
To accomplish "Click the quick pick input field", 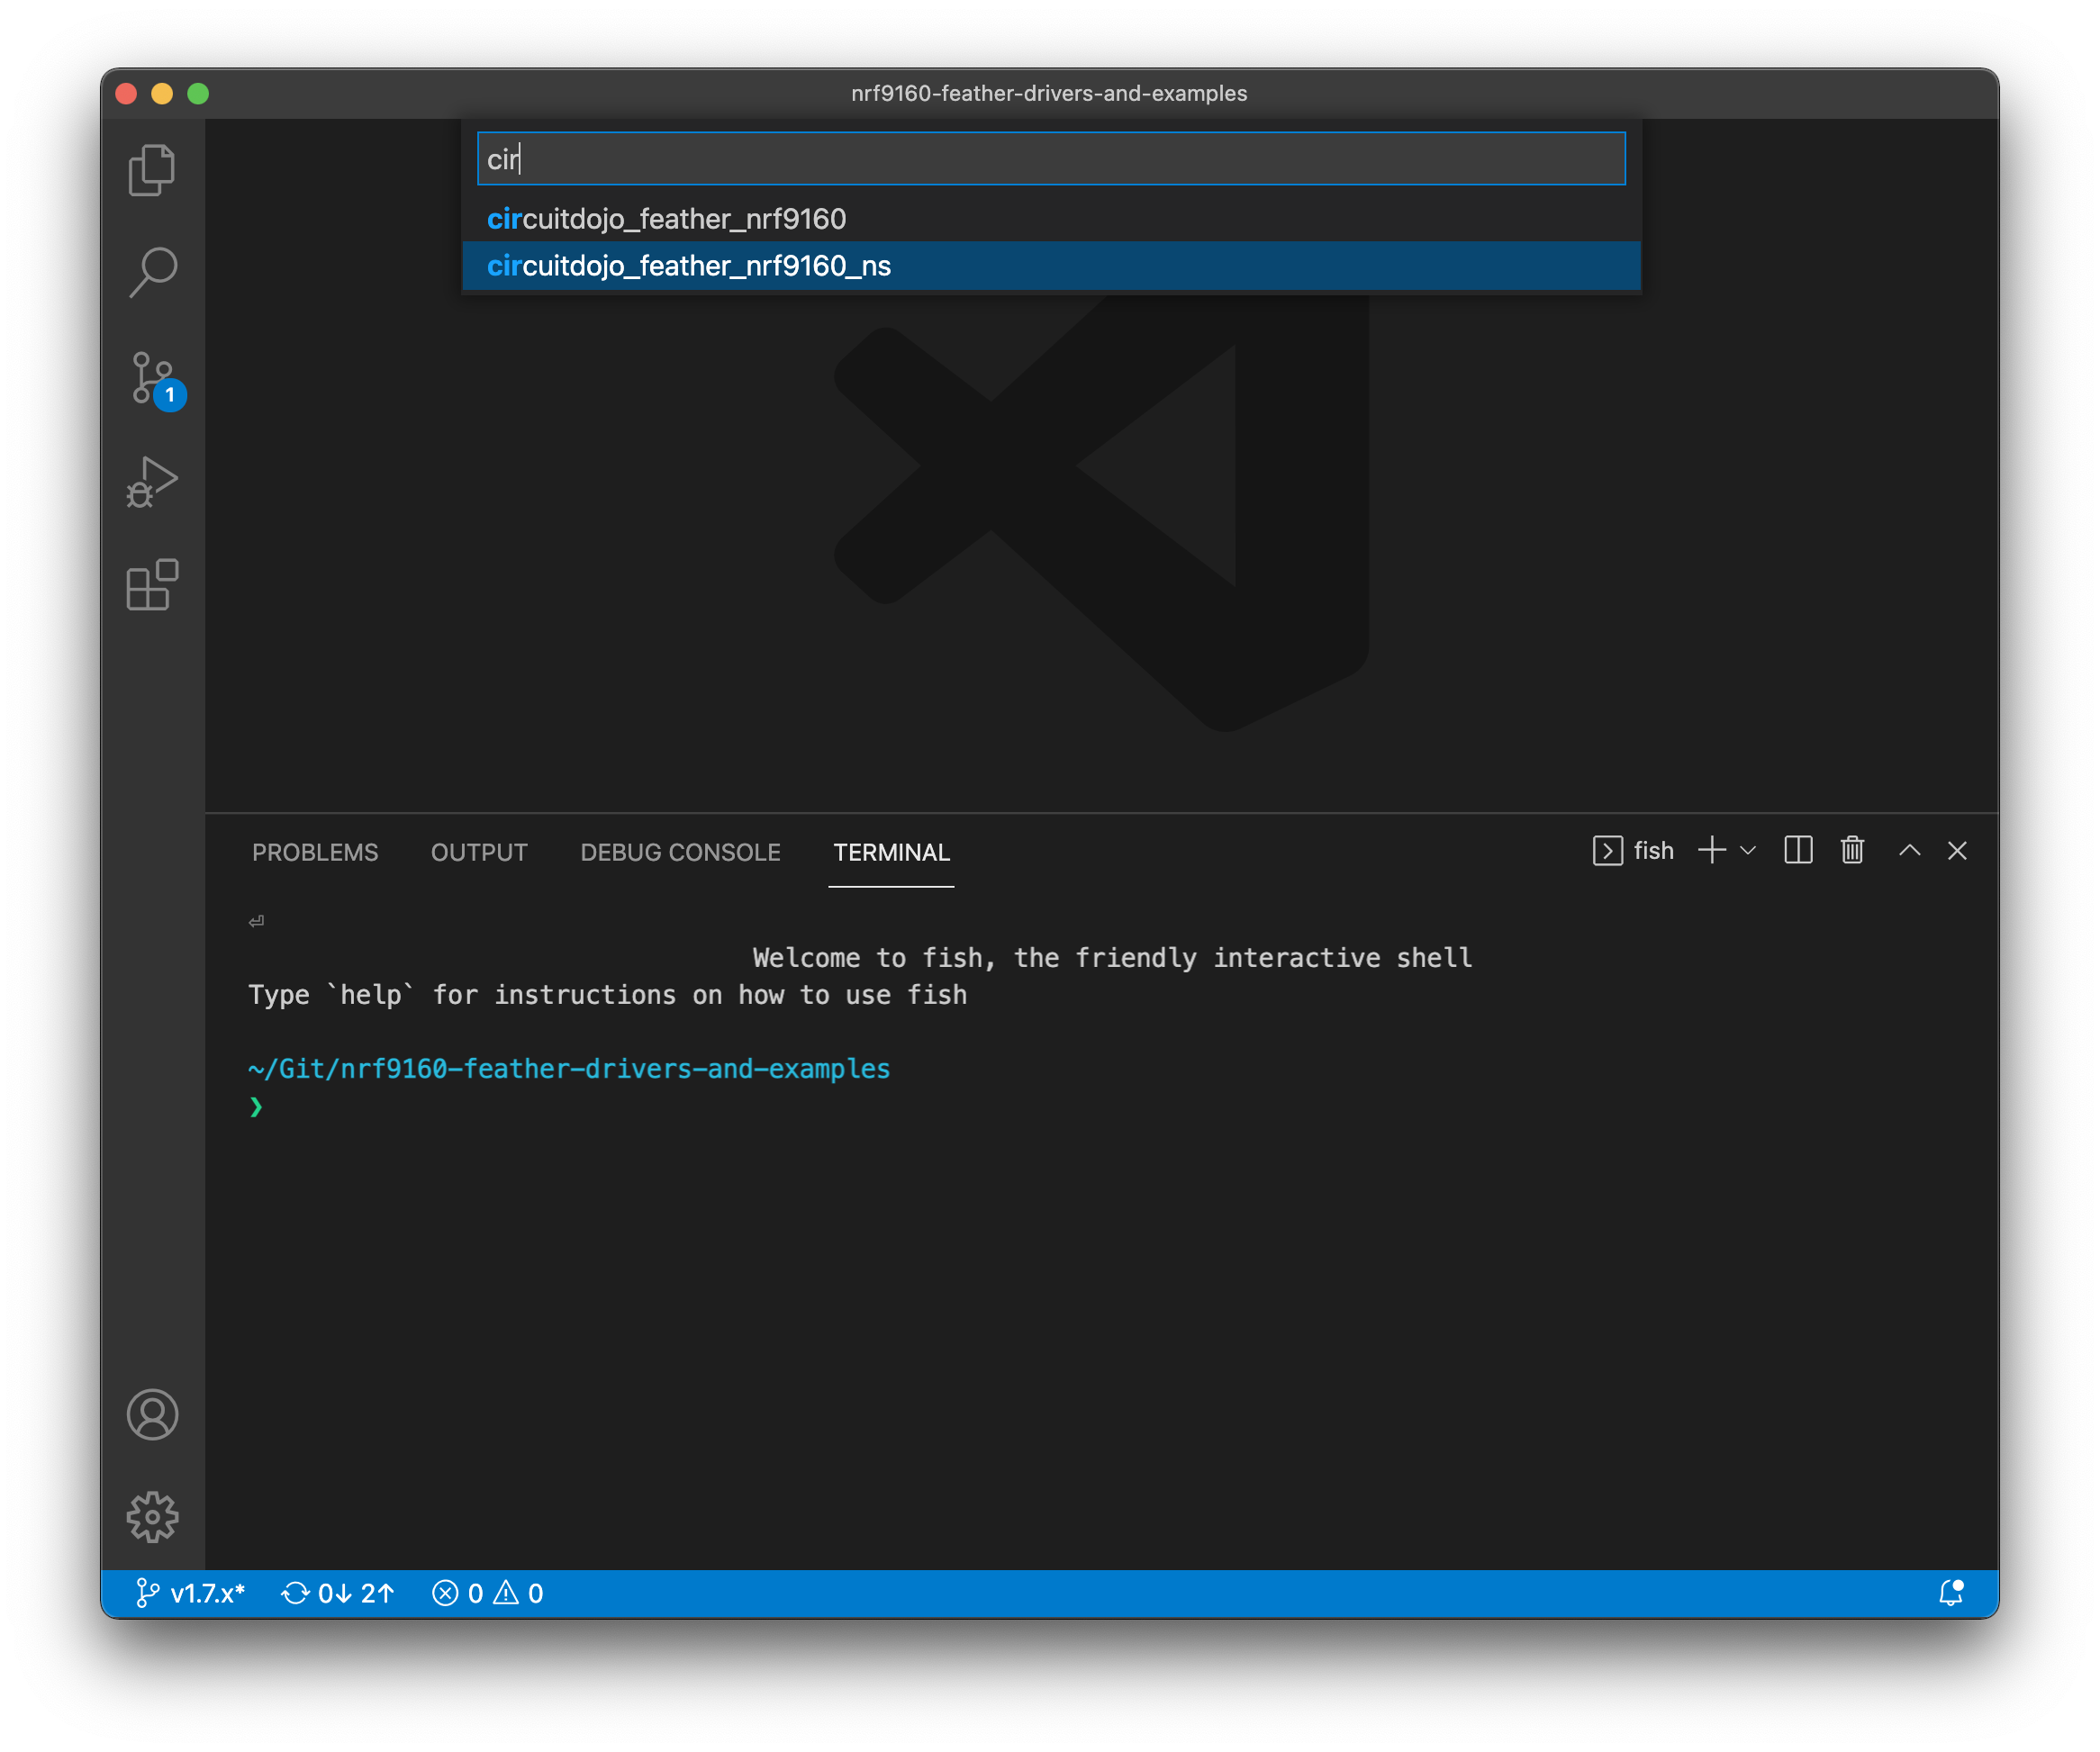I will coord(1050,159).
